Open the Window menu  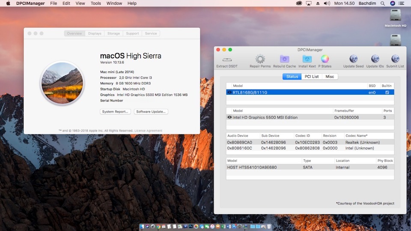(114, 3)
